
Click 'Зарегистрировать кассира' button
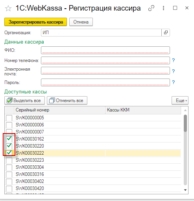tap(35, 22)
